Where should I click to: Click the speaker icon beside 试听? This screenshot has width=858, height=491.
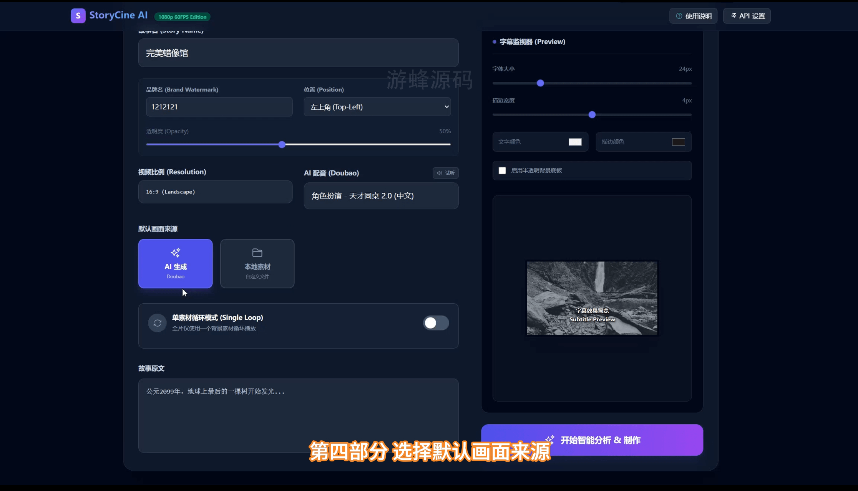tap(440, 173)
